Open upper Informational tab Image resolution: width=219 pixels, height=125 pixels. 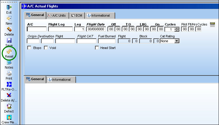(x=100, y=15)
